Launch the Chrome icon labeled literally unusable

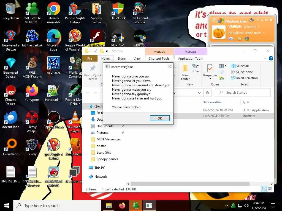coord(54,13)
